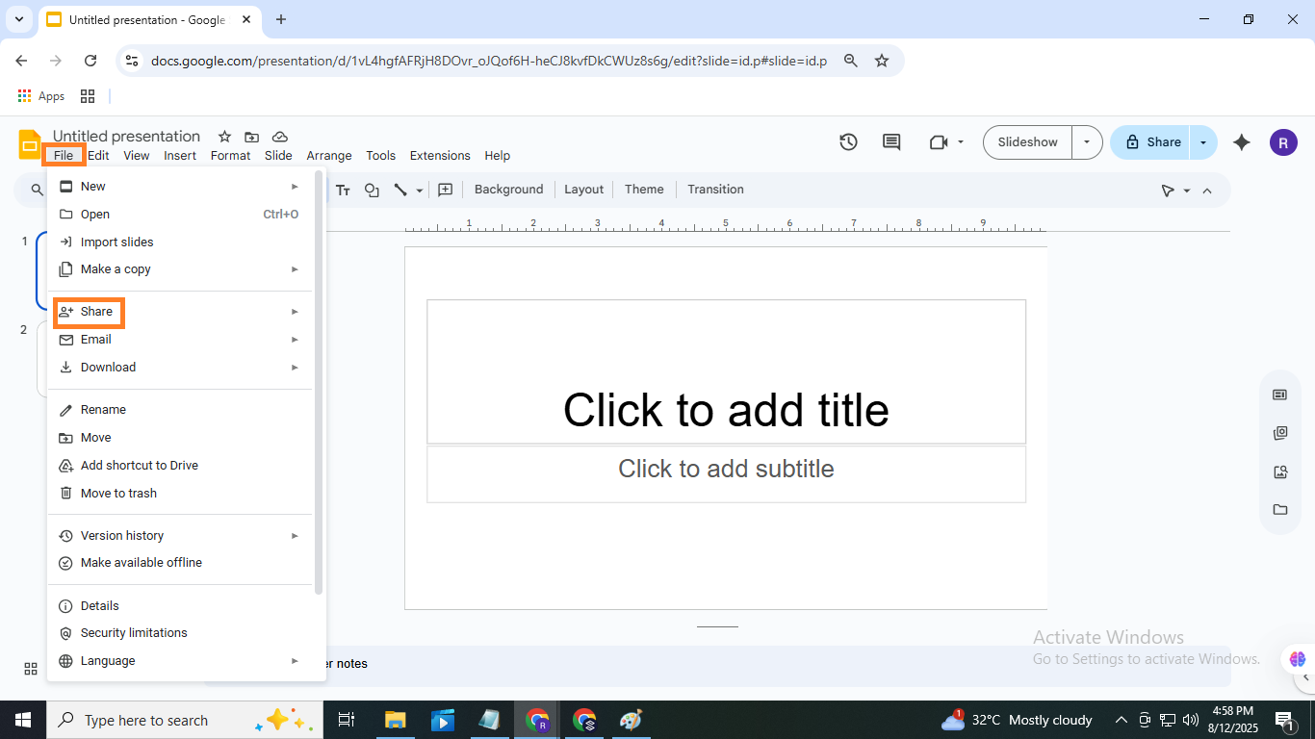Star the Untitled presentation
The image size is (1315, 739).
pos(224,137)
